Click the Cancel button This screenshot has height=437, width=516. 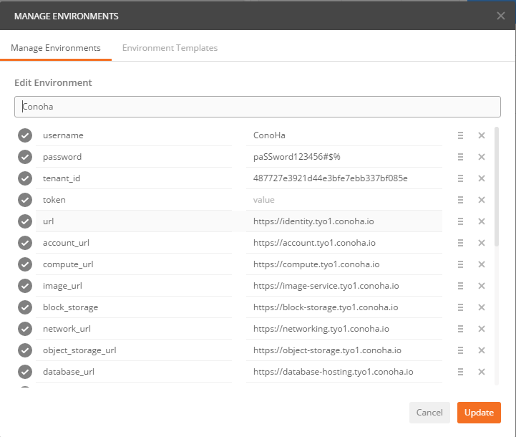(429, 413)
